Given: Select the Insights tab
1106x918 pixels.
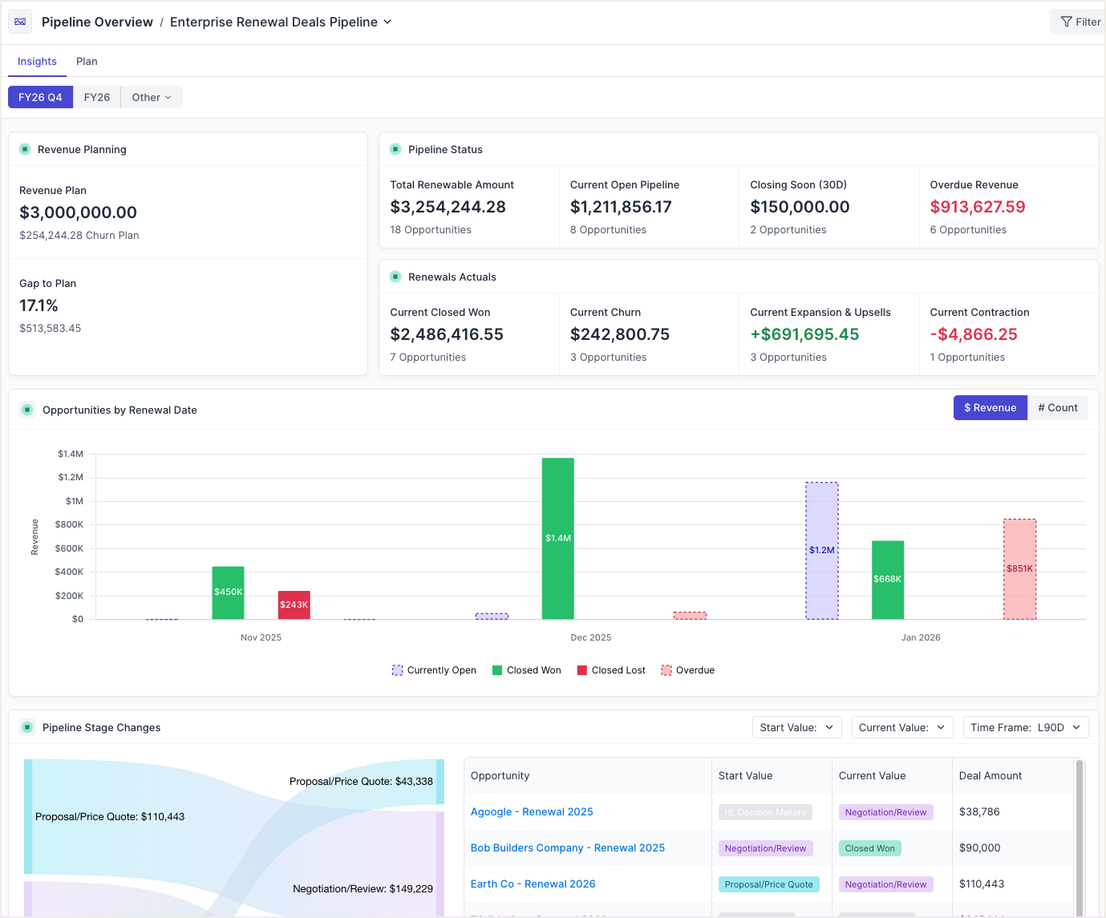Looking at the screenshot, I should pos(37,61).
